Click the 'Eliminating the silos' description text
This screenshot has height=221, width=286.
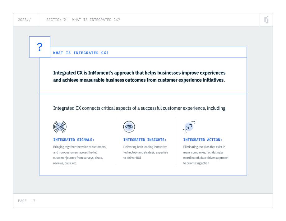(x=206, y=155)
